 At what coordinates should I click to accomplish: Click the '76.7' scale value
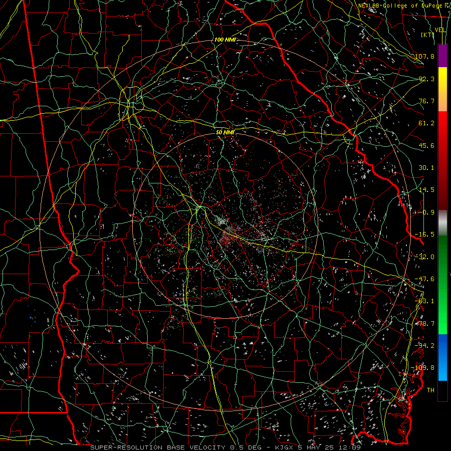[426, 101]
